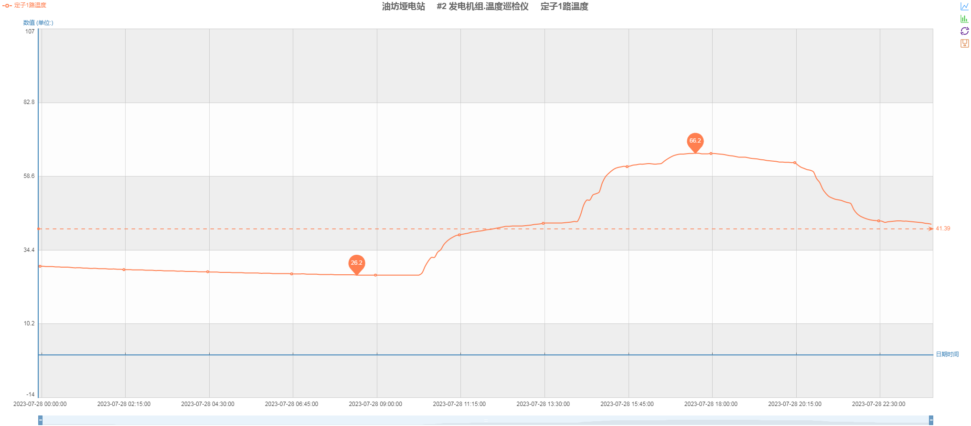Screen dimensions: 971x426
Task: Click the data point at 20:15:00
Action: [x=795, y=163]
